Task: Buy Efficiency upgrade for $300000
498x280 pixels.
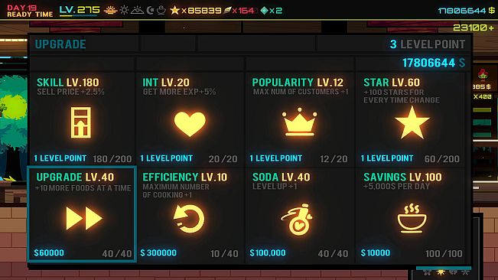Action: click(x=158, y=252)
